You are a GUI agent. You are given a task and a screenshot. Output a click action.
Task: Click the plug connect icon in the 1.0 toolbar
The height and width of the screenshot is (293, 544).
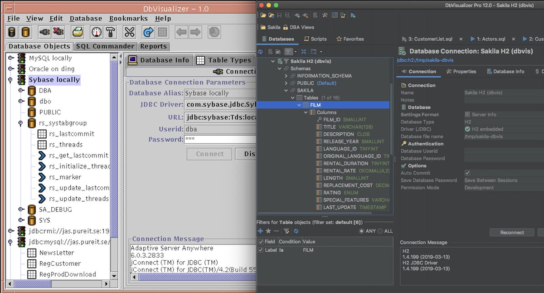[x=45, y=32]
